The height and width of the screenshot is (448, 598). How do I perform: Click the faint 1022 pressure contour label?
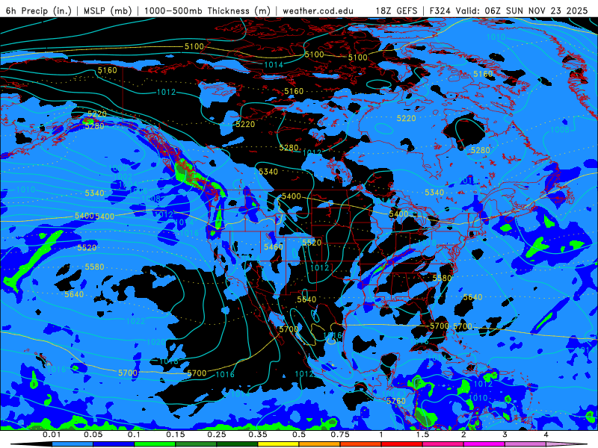point(135,321)
